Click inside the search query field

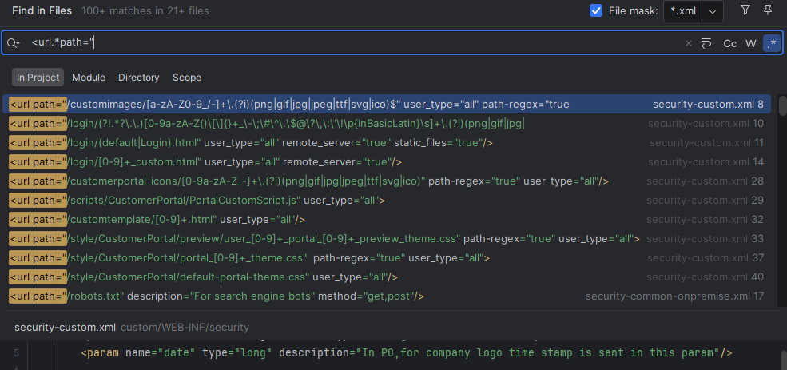point(352,44)
